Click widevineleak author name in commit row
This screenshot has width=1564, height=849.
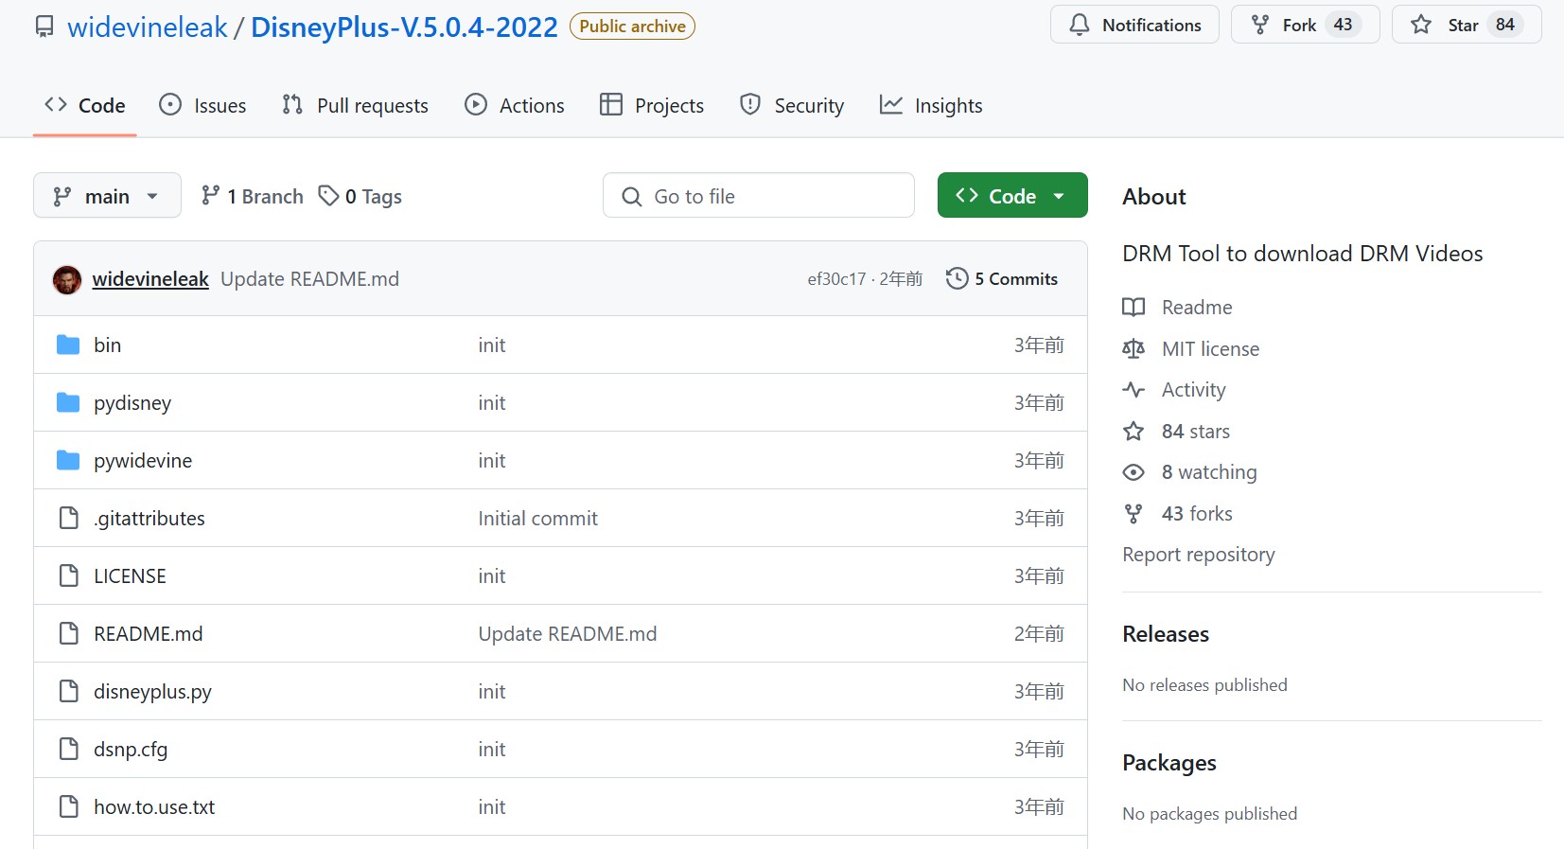click(150, 278)
